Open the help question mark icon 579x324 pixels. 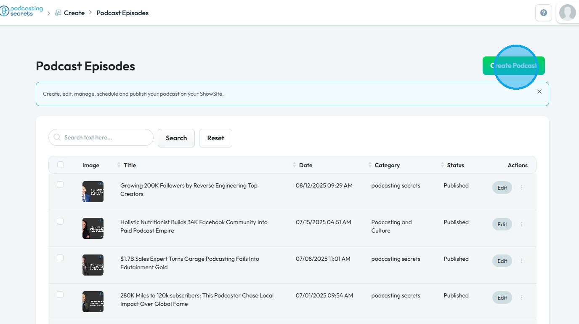coord(543,13)
